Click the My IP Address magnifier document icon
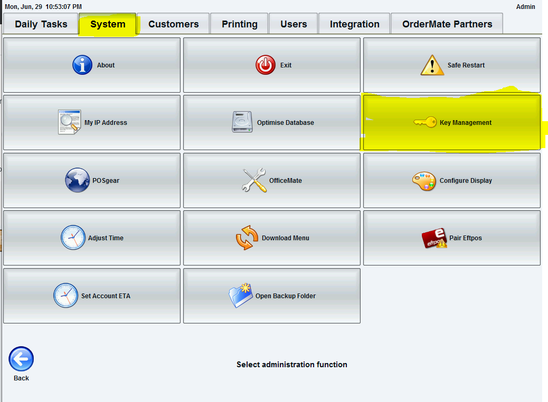This screenshot has width=548, height=402. click(70, 122)
